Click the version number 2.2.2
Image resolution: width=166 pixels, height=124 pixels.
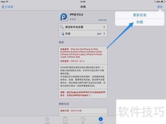(73, 19)
